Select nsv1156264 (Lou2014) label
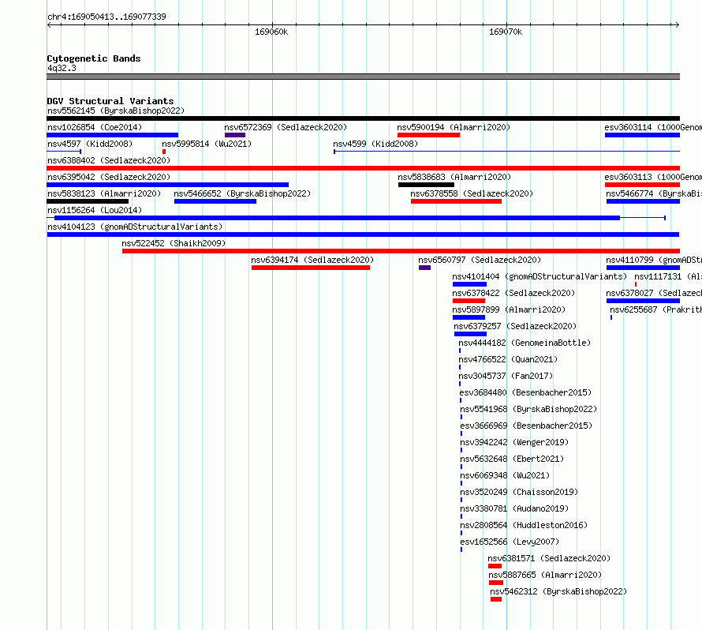The width and height of the screenshot is (702, 630). click(x=95, y=210)
